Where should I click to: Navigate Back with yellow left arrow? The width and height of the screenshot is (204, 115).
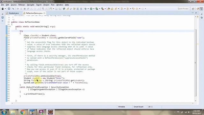[x=137, y=9]
